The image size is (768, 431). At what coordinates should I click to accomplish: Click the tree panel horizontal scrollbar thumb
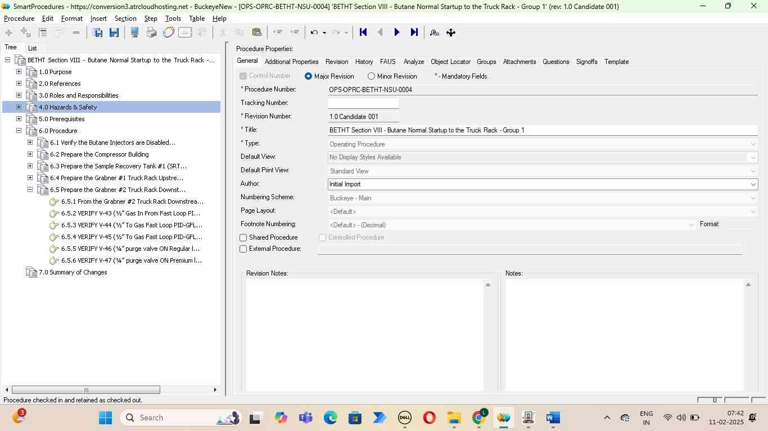click(85, 390)
